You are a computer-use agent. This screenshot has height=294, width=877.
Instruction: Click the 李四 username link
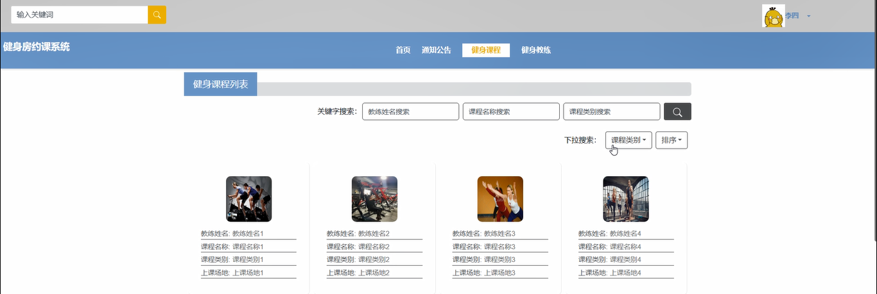pyautogui.click(x=792, y=16)
